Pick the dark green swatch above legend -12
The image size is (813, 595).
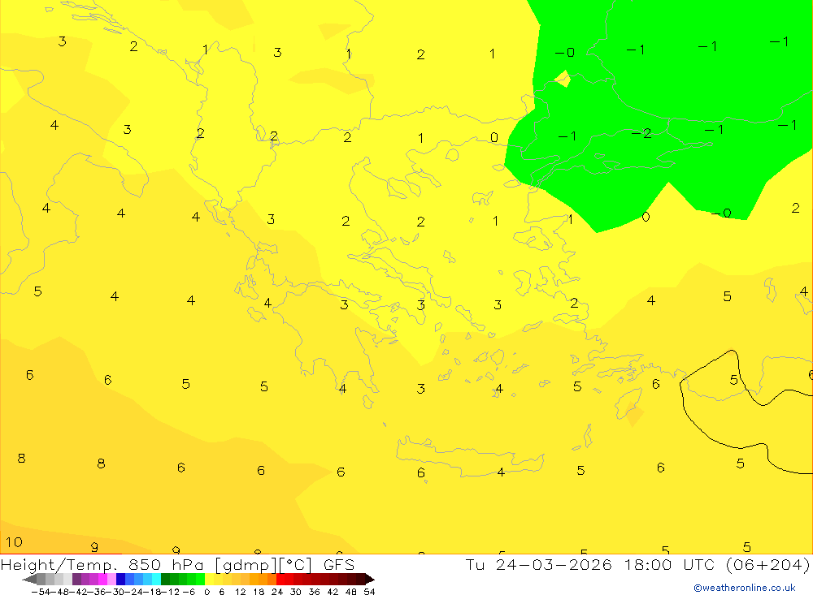click(165, 580)
